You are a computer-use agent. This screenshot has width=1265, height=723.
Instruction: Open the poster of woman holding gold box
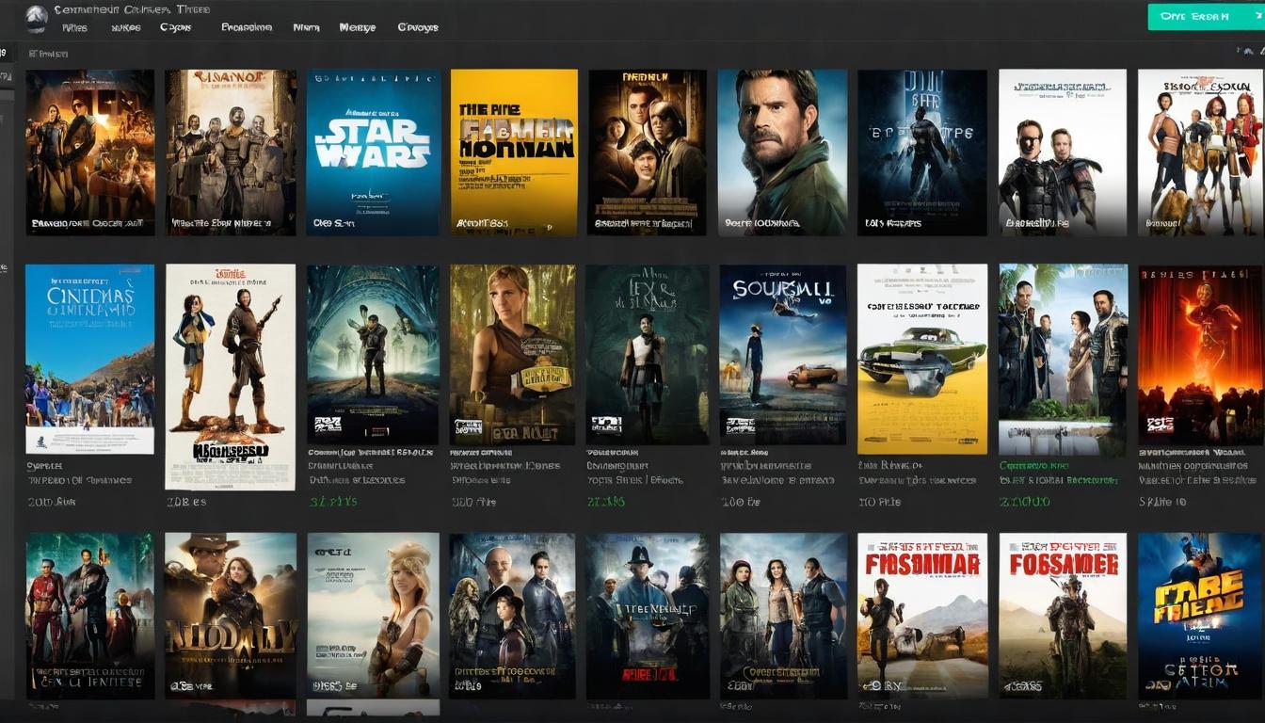click(x=512, y=354)
